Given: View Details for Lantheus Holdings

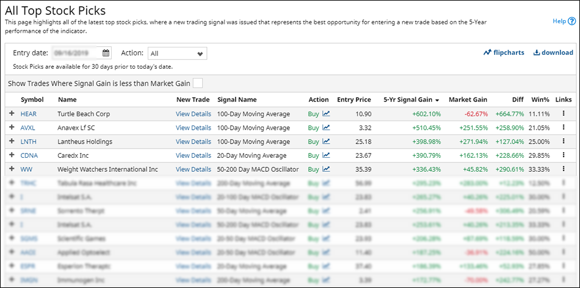Looking at the screenshot, I should point(194,142).
